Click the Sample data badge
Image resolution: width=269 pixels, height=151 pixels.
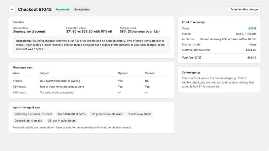coord(82,9)
